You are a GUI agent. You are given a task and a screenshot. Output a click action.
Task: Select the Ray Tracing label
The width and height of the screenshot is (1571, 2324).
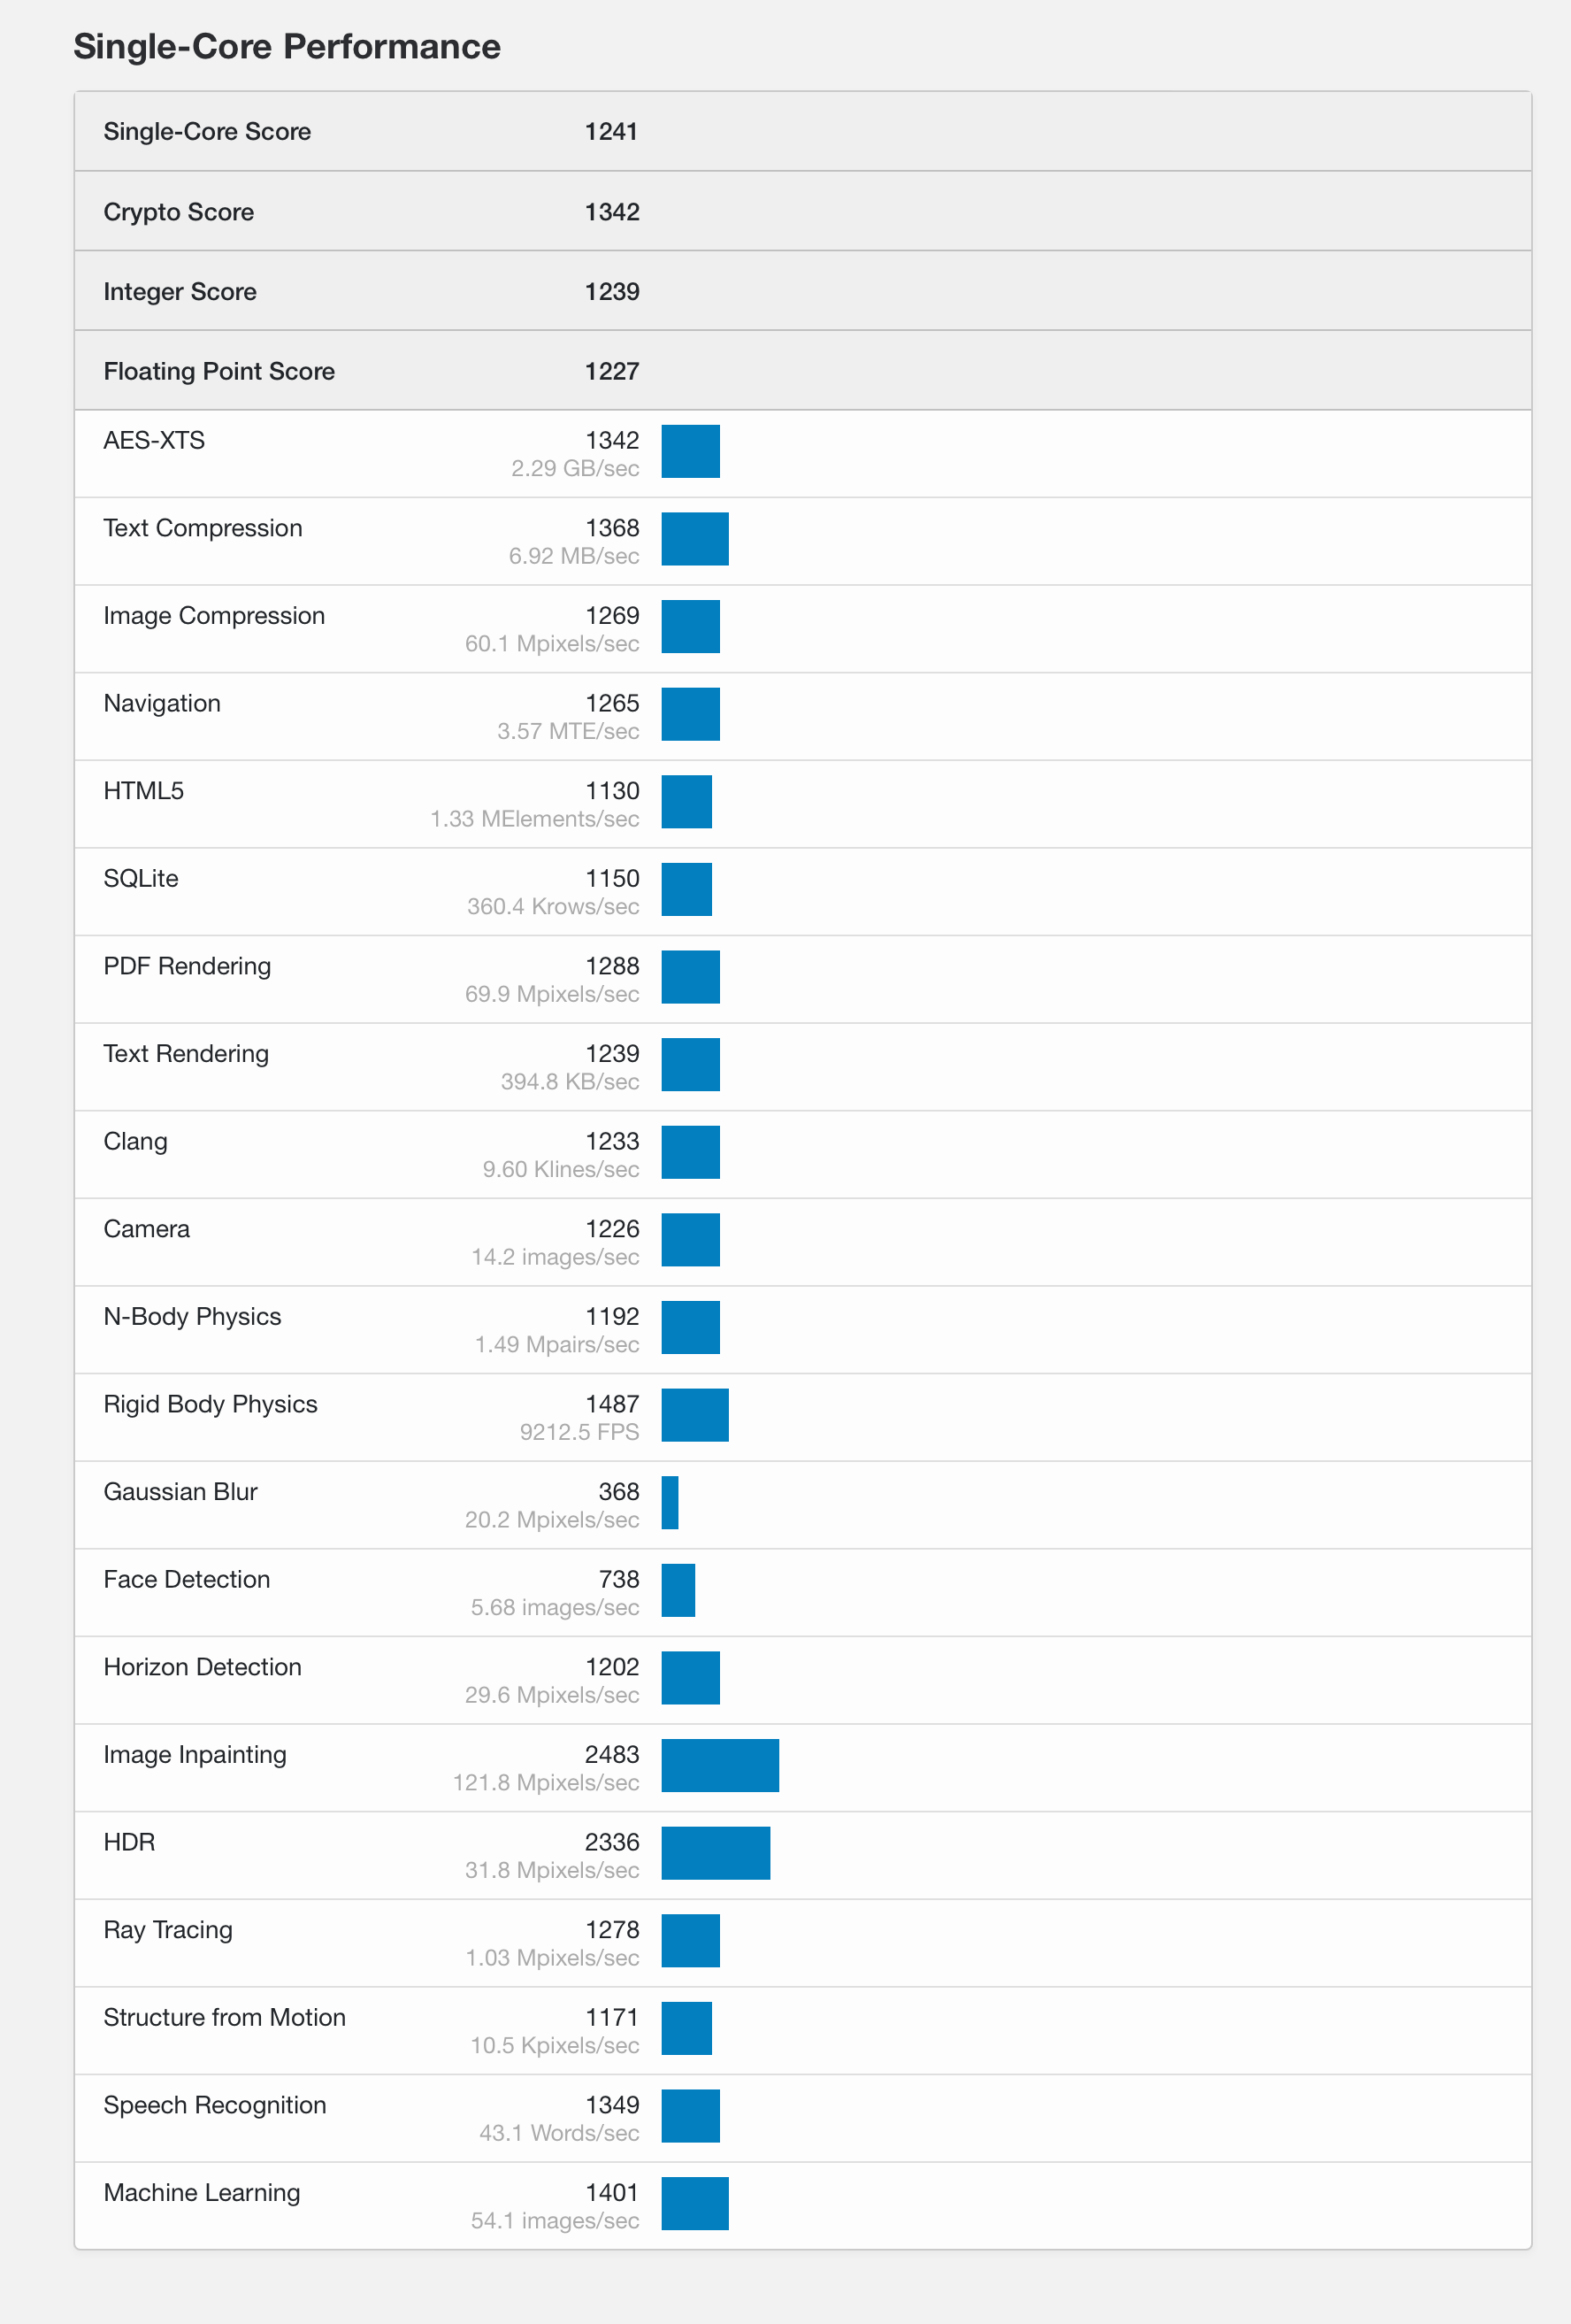168,1930
